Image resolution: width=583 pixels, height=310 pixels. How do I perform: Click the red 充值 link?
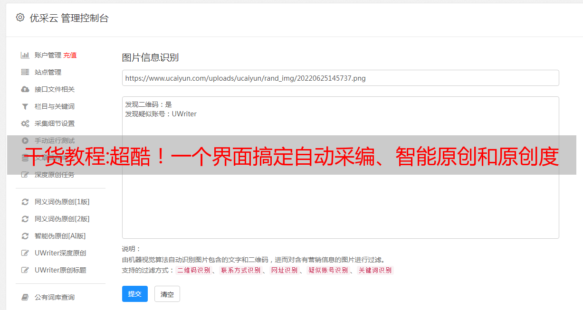[x=70, y=55]
